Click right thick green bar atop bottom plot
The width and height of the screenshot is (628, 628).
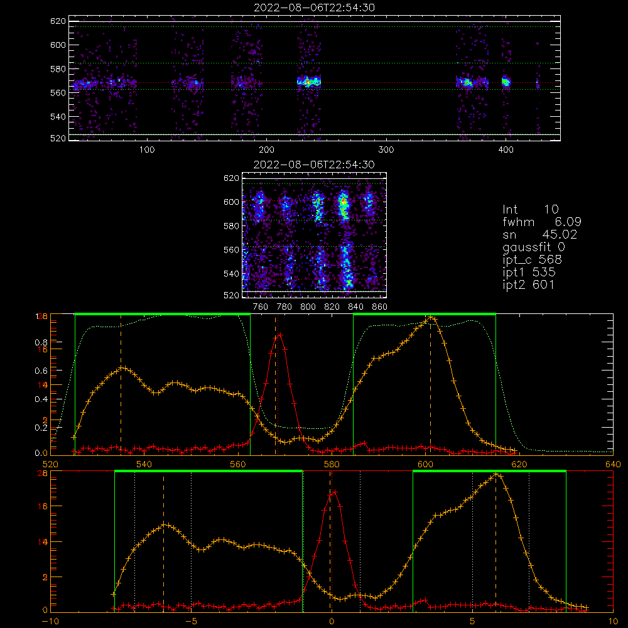click(489, 471)
